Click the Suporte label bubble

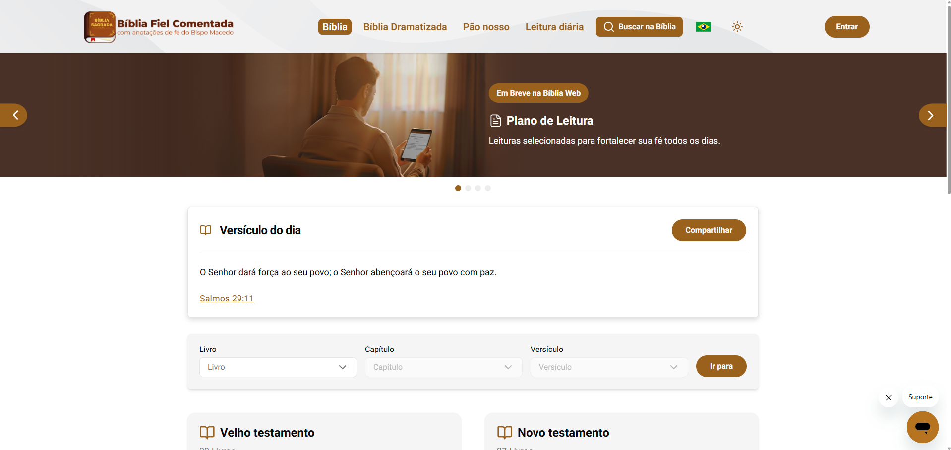pos(920,397)
